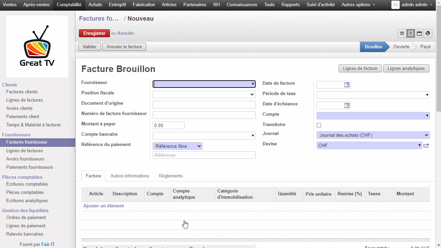Open Avoirs fournisseurs in sidebar
441x248 pixels.
click(25, 159)
